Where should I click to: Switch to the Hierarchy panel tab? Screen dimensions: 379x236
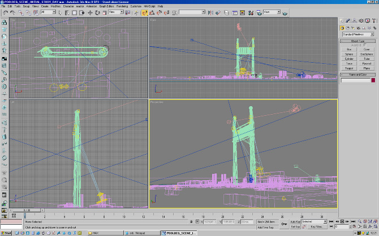355,20
